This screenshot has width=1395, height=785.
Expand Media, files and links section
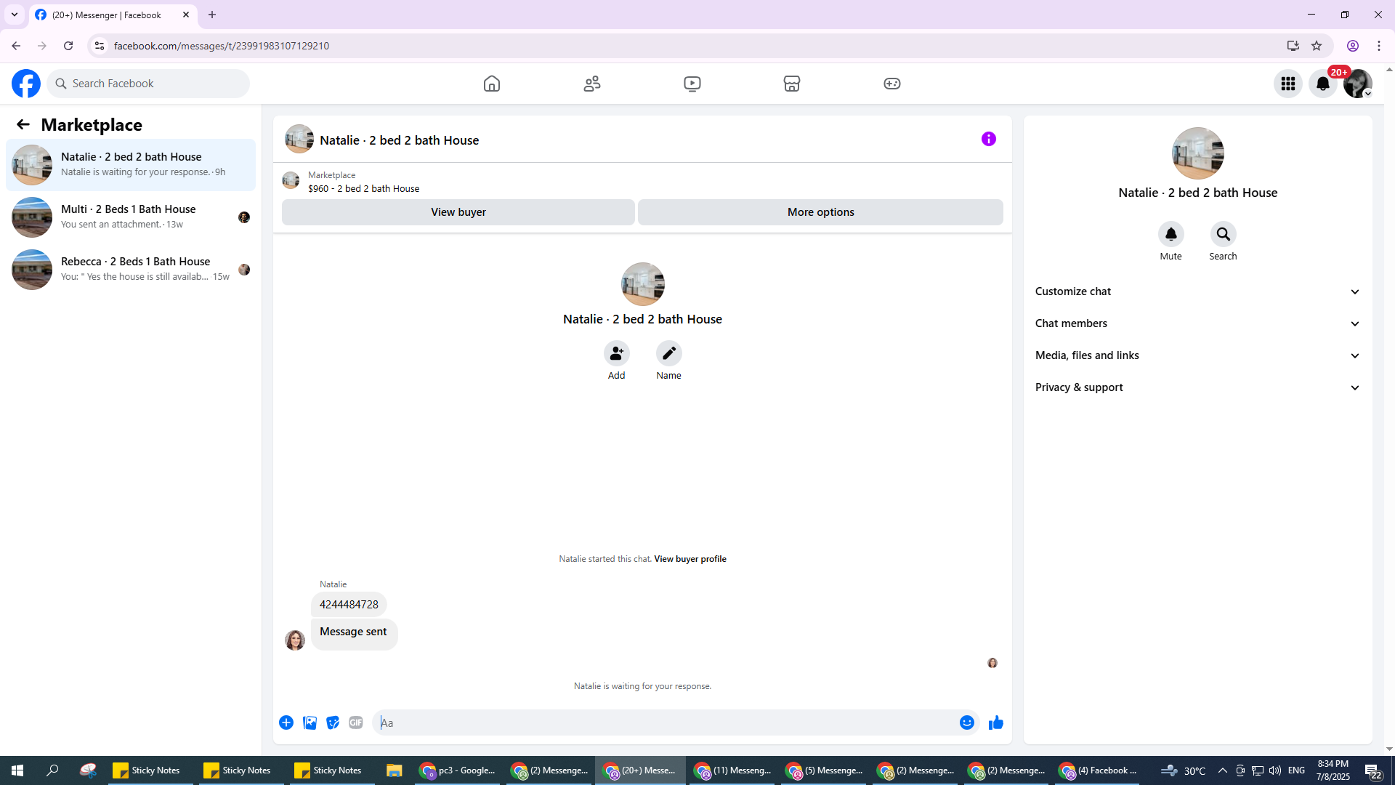[1197, 355]
